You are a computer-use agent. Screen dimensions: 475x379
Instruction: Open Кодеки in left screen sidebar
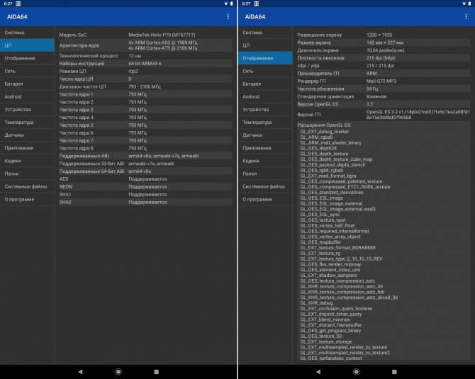coord(27,161)
